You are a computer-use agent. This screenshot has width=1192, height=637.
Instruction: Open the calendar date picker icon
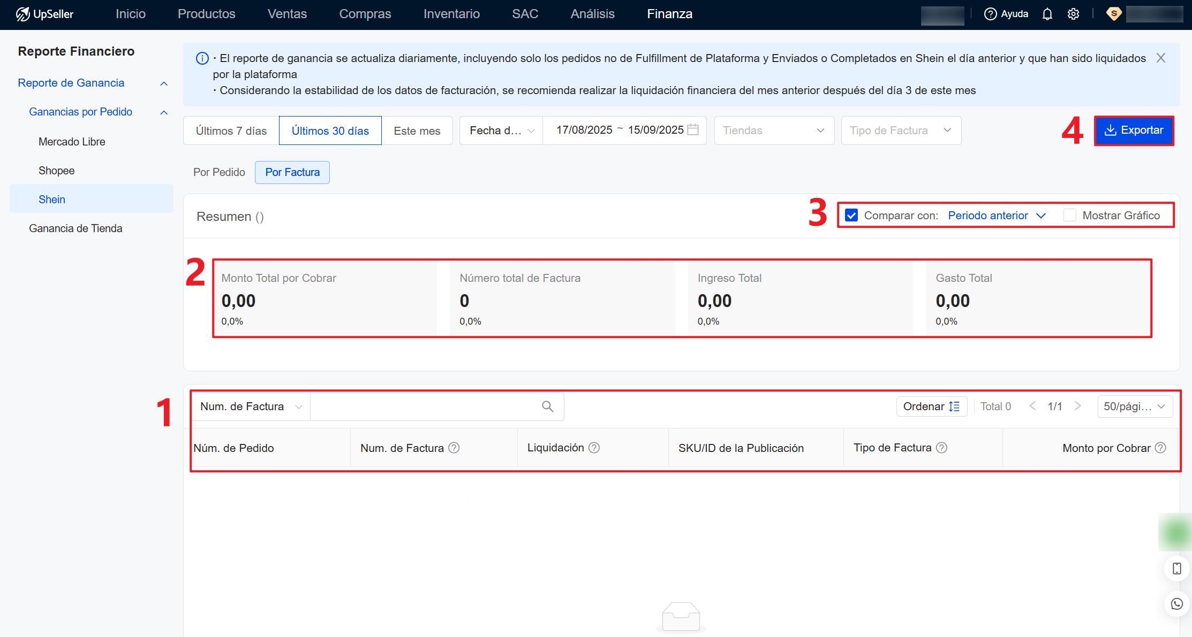693,130
